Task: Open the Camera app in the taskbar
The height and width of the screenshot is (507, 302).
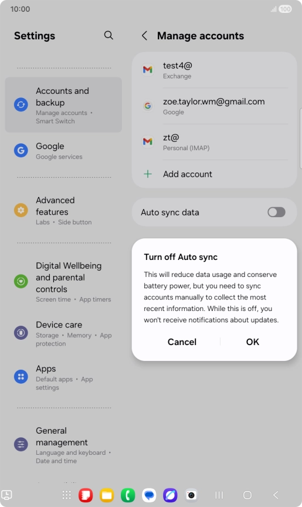Action: [191, 495]
